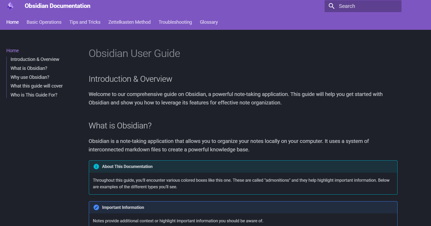Click the paragraph starting 'Obsidian is a note-taking application'

[x=229, y=145]
